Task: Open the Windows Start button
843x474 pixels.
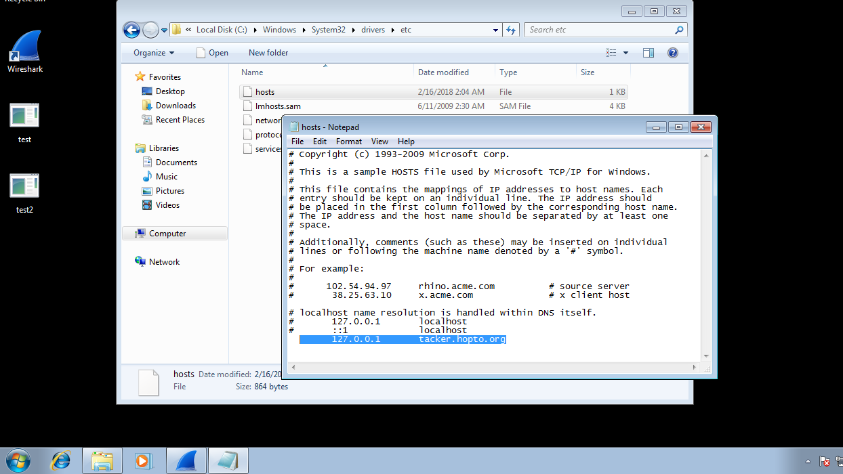Action: [17, 460]
